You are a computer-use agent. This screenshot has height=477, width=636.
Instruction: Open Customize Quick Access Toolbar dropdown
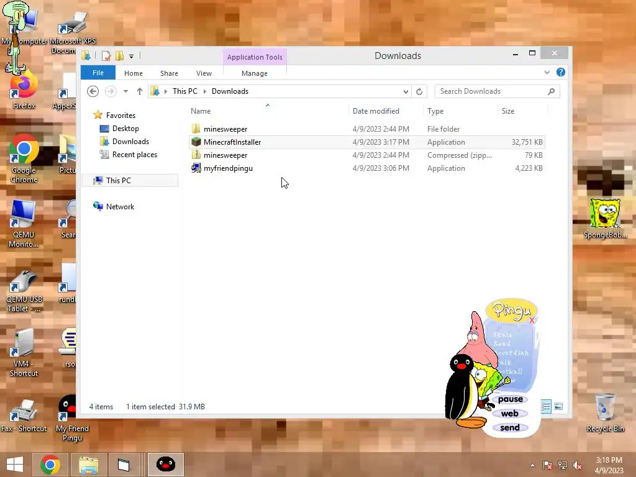[x=132, y=57]
